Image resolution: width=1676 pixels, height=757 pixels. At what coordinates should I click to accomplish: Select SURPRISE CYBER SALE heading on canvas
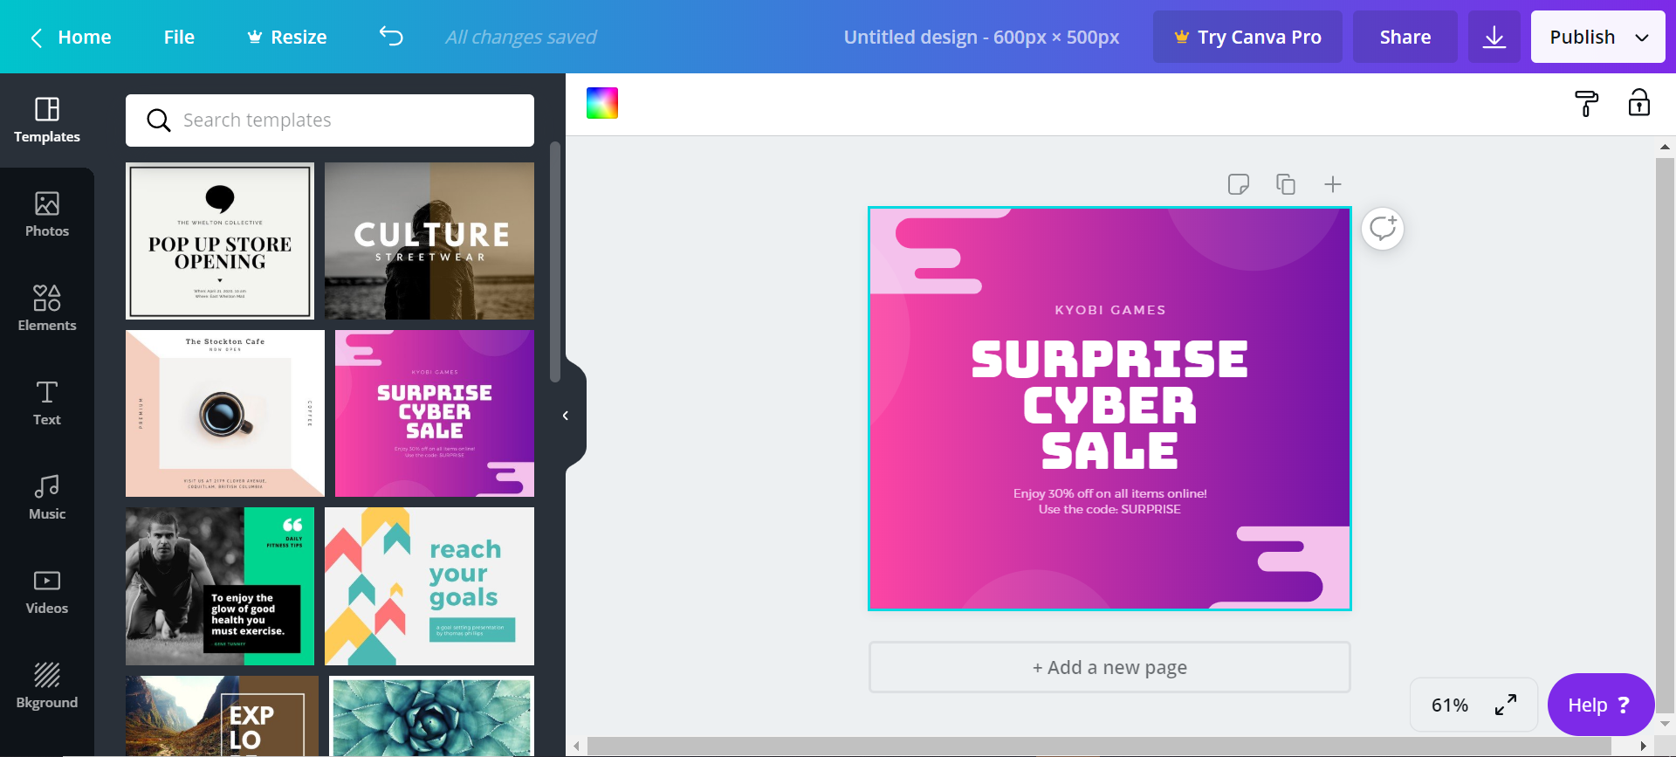point(1109,405)
